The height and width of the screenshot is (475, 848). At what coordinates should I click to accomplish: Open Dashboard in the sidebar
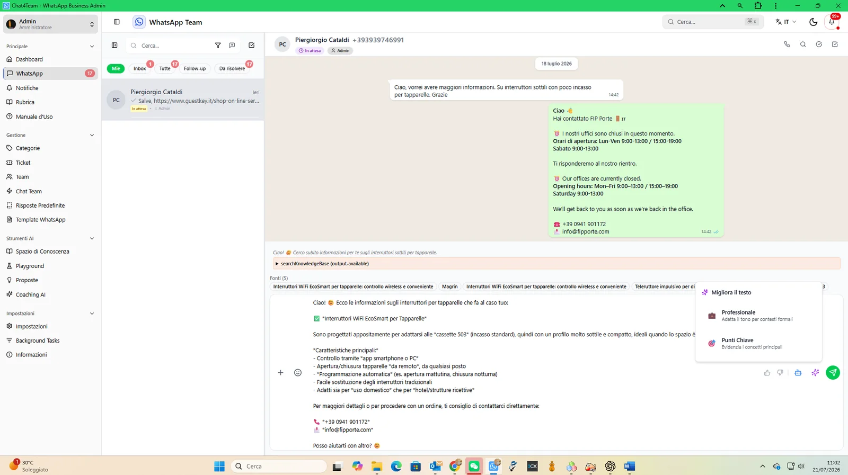(50, 59)
